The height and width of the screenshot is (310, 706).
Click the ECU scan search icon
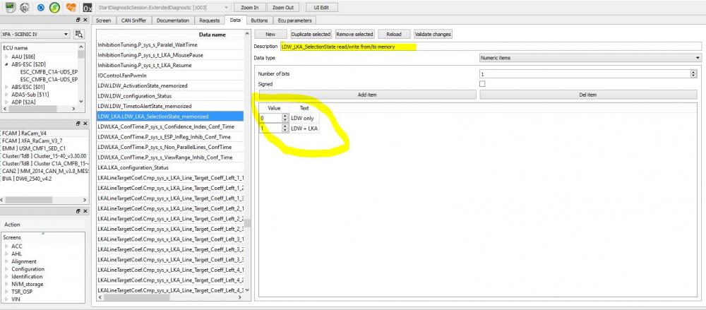(79, 34)
